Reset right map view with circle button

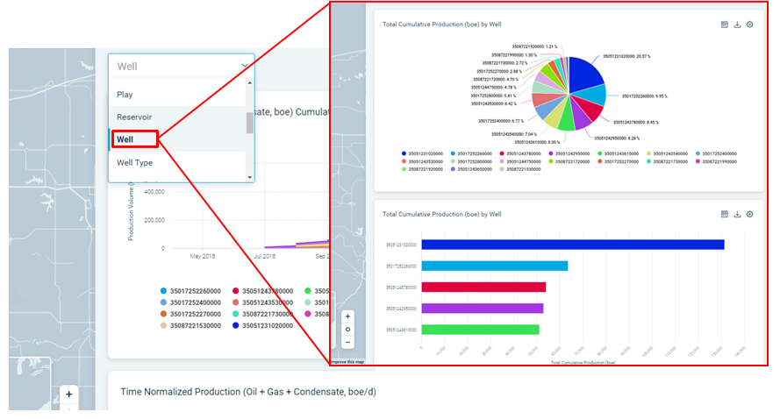(348, 330)
